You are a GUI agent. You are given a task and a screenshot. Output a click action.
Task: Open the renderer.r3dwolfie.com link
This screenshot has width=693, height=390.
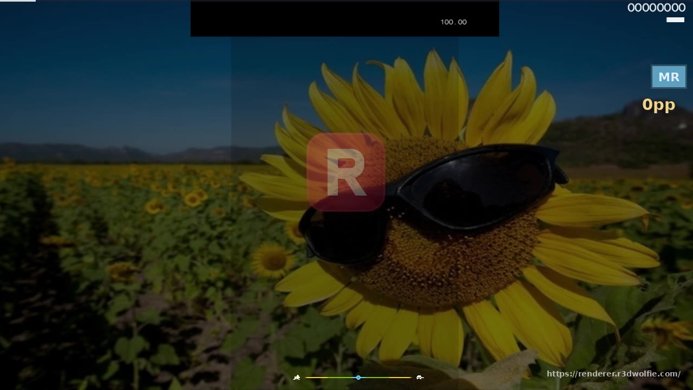(x=613, y=374)
